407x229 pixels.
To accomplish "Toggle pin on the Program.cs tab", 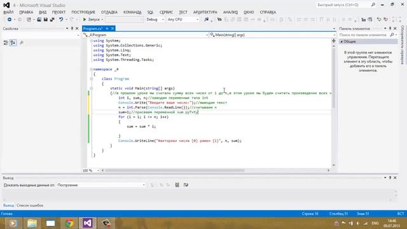I will pos(107,29).
